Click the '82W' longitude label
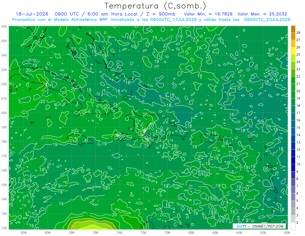The image size is (305, 236). (x=24, y=233)
